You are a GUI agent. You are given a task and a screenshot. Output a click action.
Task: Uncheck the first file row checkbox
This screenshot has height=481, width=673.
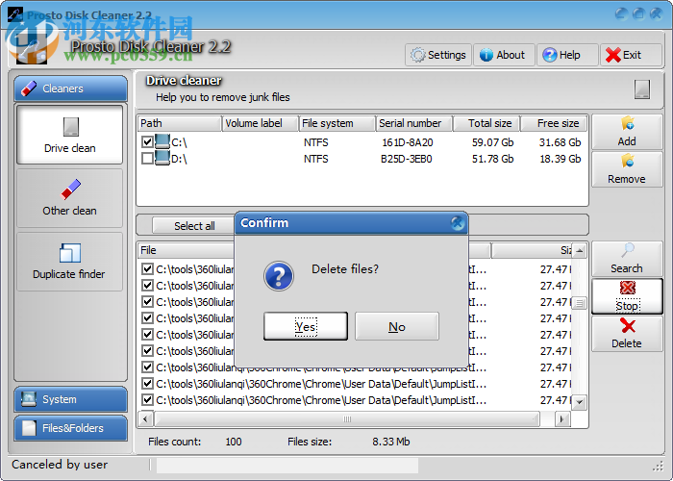coord(147,268)
